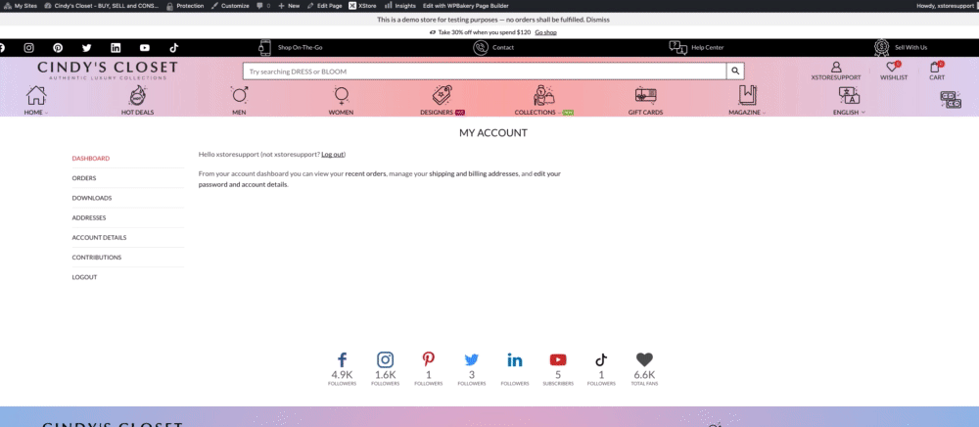Focus the product search input field
This screenshot has width=979, height=427.
click(485, 71)
